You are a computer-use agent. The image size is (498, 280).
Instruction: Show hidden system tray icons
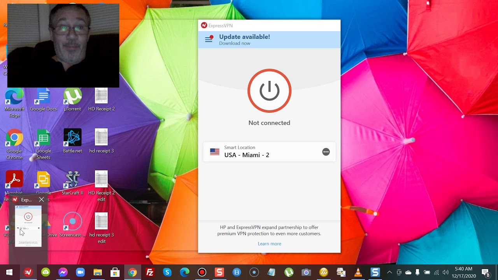pyautogui.click(x=389, y=272)
